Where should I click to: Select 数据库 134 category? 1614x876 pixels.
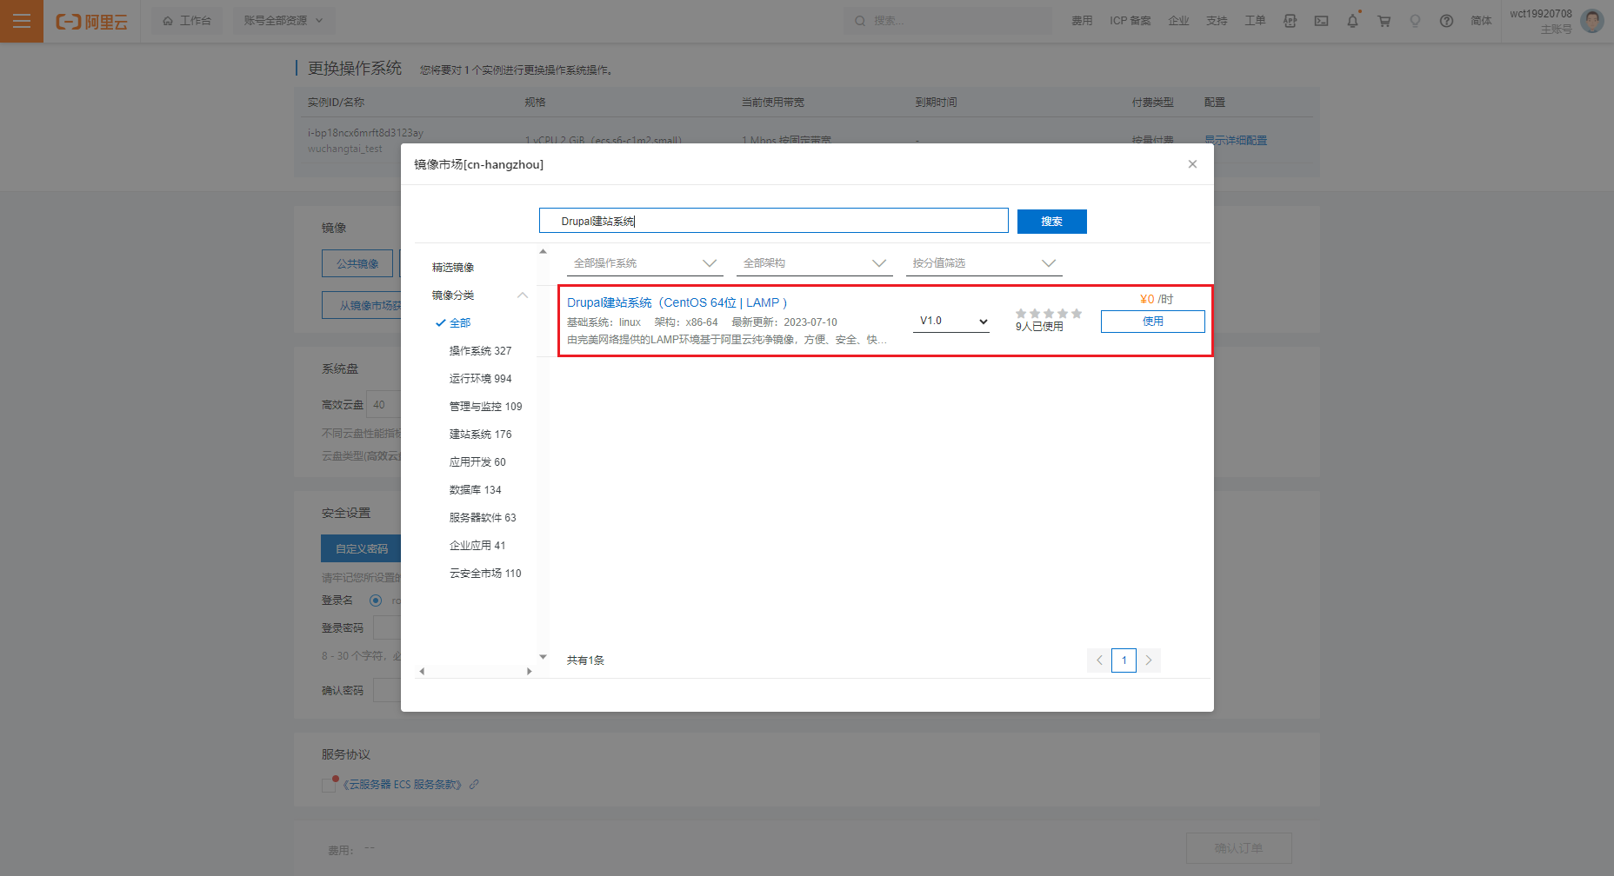click(x=475, y=490)
